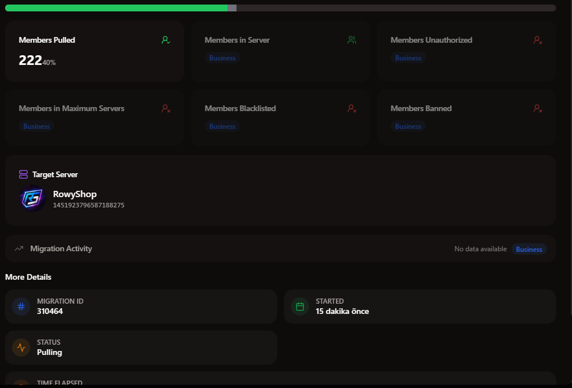Click the users icon in Members in Server card
Screen dimensions: 572x388
[352, 40]
